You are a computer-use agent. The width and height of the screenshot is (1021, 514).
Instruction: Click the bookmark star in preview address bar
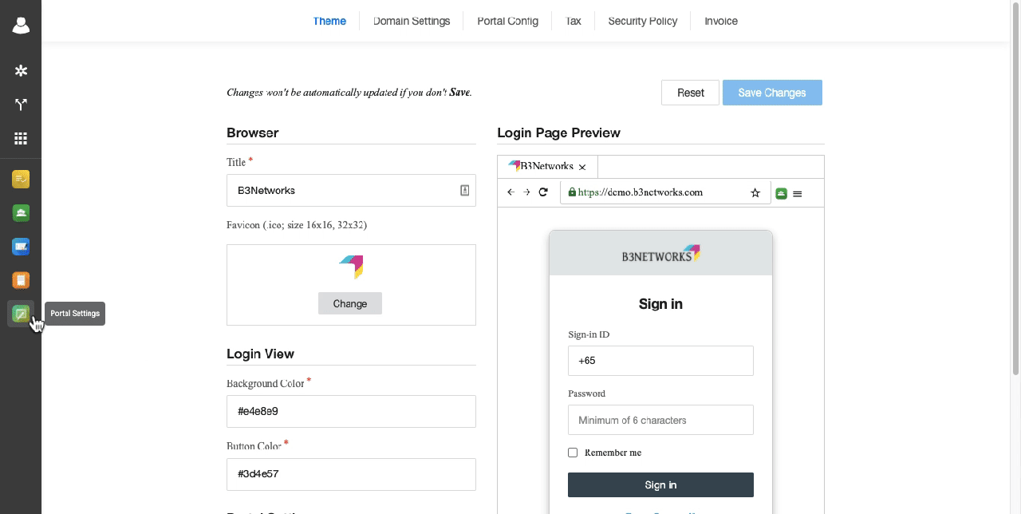tap(755, 193)
